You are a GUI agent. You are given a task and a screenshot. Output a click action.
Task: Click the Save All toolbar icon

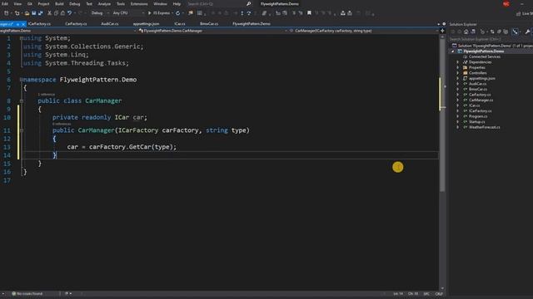(x=41, y=13)
